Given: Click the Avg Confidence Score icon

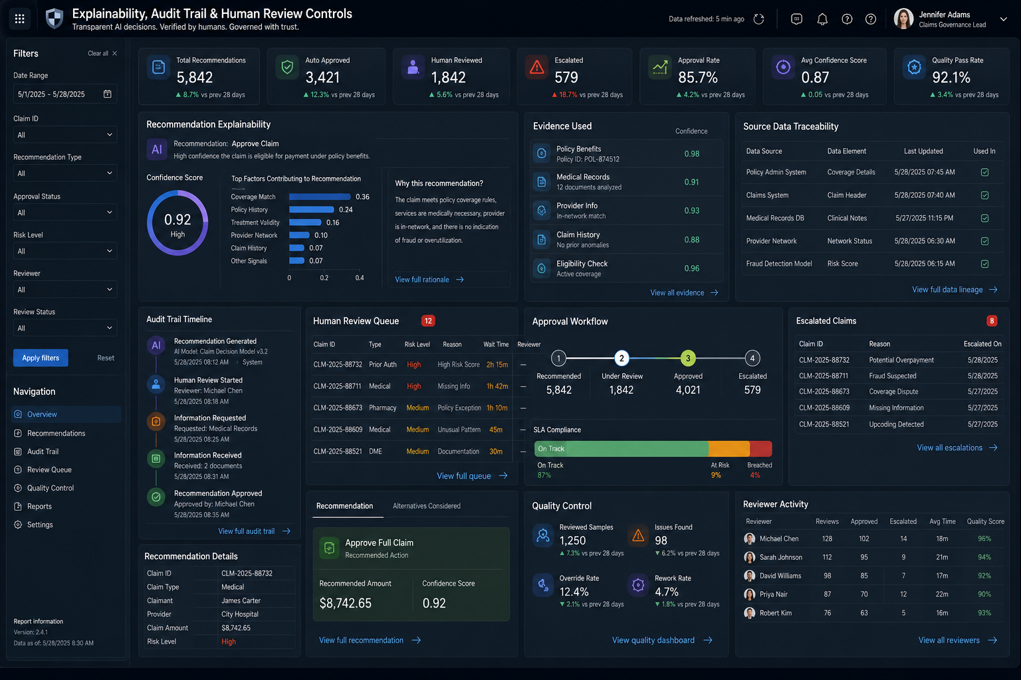Looking at the screenshot, I should click(784, 67).
